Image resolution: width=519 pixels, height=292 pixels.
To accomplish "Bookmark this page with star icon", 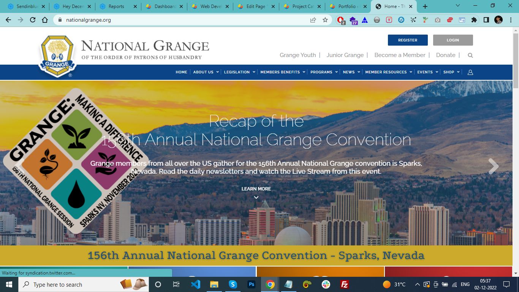I will click(x=325, y=20).
